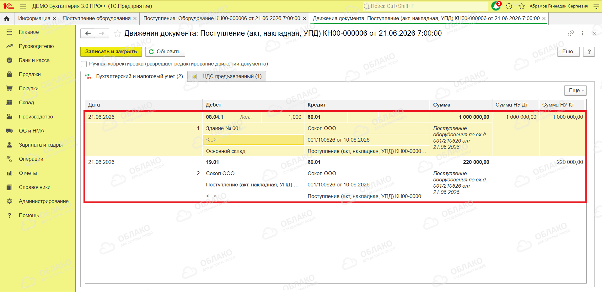Open the home page icon tab
Viewport: 602px width, 292px height.
click(7, 18)
